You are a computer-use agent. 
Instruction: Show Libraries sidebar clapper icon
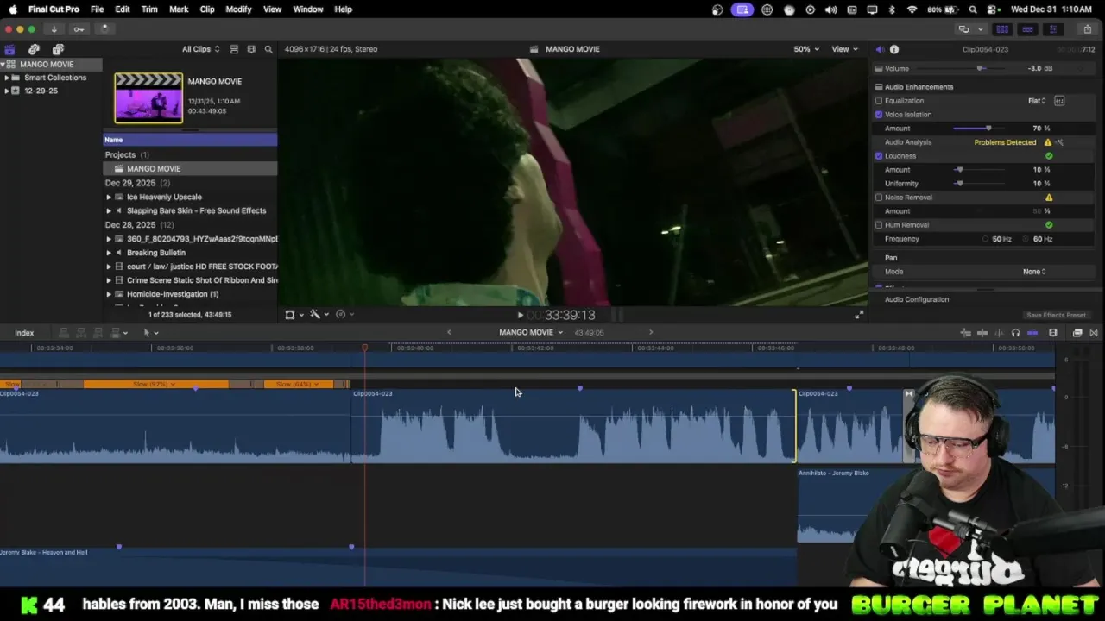click(9, 49)
